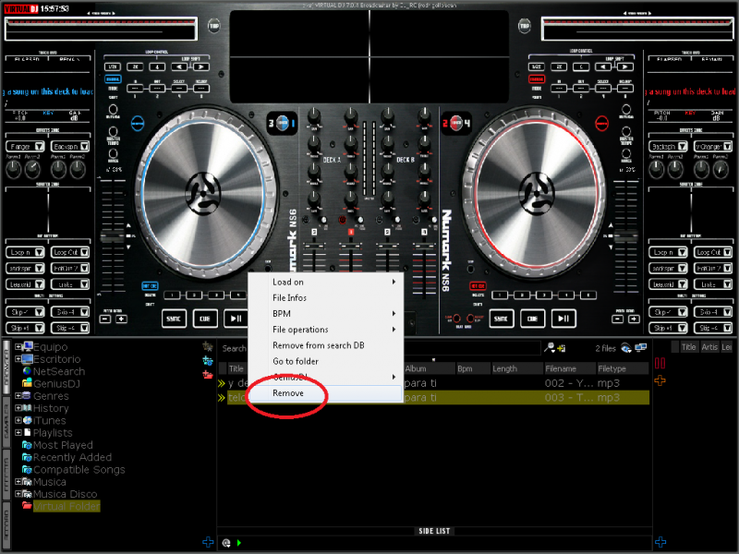The height and width of the screenshot is (554, 739).
Task: Click the blue plus icon below folder tree
Action: (208, 542)
